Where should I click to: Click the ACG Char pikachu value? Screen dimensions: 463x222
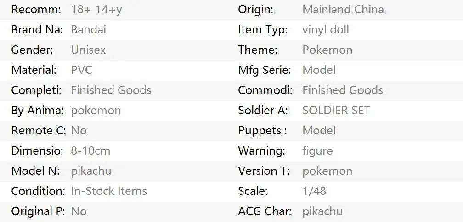pyautogui.click(x=322, y=211)
